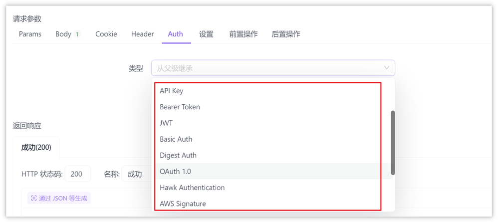This screenshot has width=499, height=222.
Task: Switch to the 前置操作 tab
Action: [x=244, y=34]
